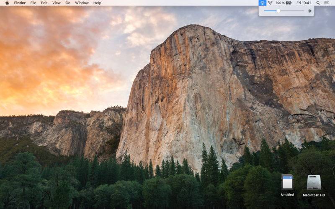Click the Macintosh HD desktop label
The height and width of the screenshot is (209, 335).
tap(314, 195)
